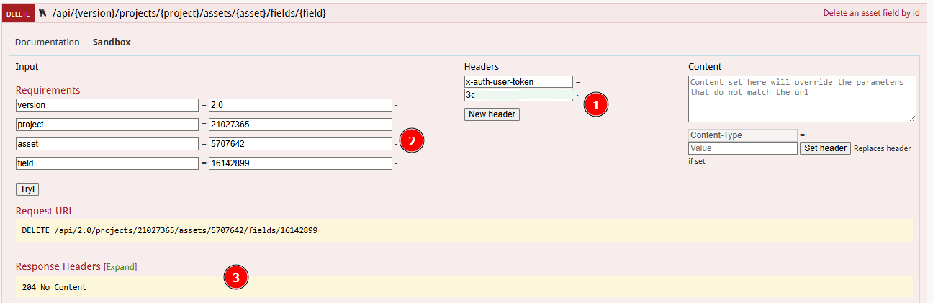The height and width of the screenshot is (303, 933).
Task: Click the lock icon next to DELETE badge
Action: pyautogui.click(x=42, y=13)
